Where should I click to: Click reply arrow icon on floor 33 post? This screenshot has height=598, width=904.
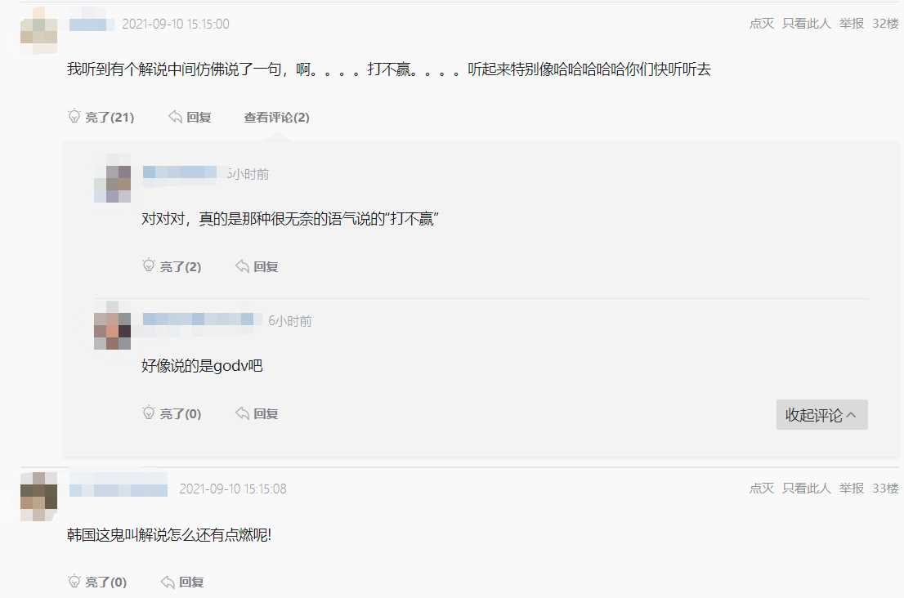[168, 582]
